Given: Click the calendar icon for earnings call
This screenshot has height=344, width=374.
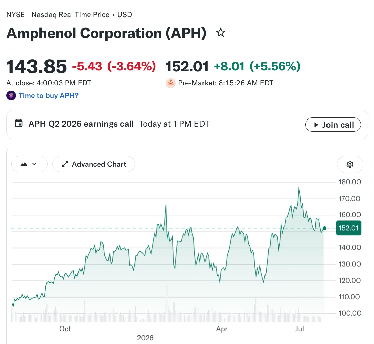Looking at the screenshot, I should (x=19, y=124).
